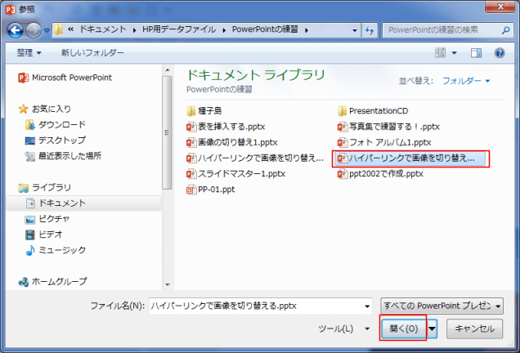Open the 整理 menu
Image resolution: width=520 pixels, height=353 pixels.
point(29,52)
